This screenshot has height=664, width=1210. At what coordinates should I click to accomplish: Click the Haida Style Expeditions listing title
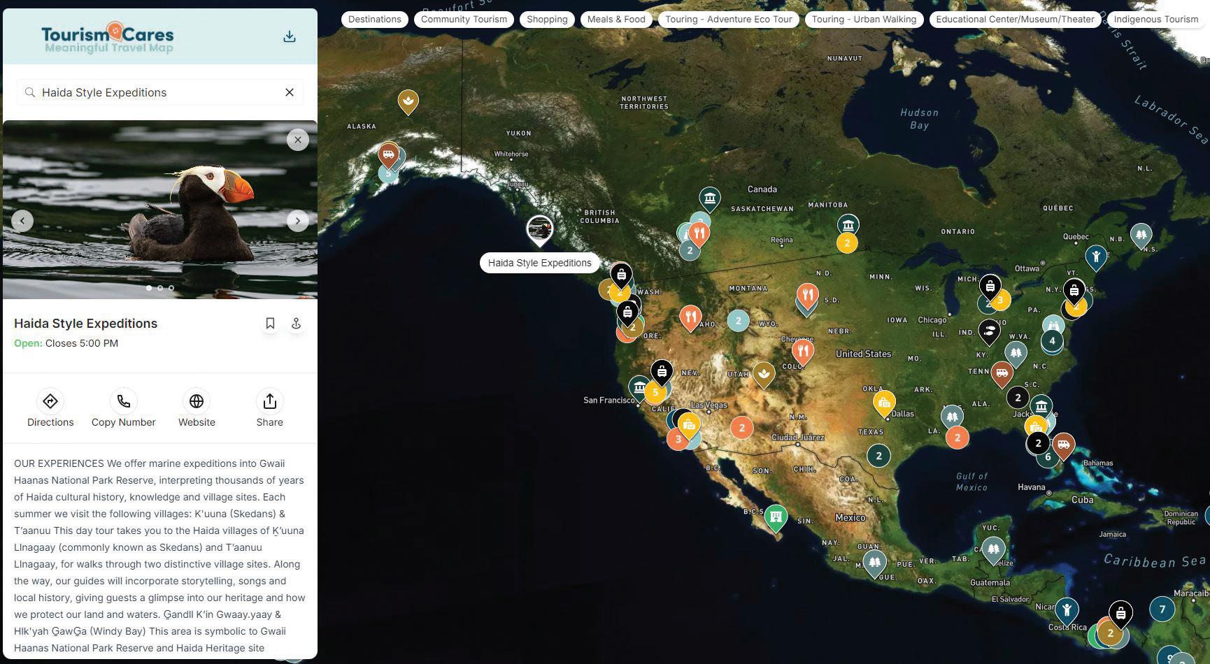(x=85, y=324)
